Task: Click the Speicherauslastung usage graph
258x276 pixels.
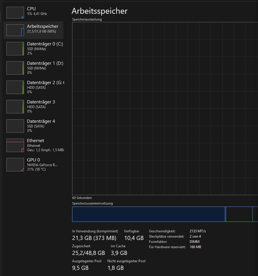Action: [165, 108]
